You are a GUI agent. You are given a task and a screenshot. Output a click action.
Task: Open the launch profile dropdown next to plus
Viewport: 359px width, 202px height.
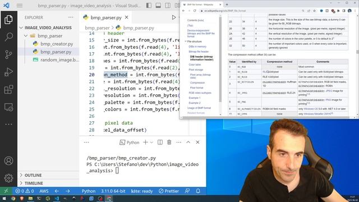tap(151, 143)
